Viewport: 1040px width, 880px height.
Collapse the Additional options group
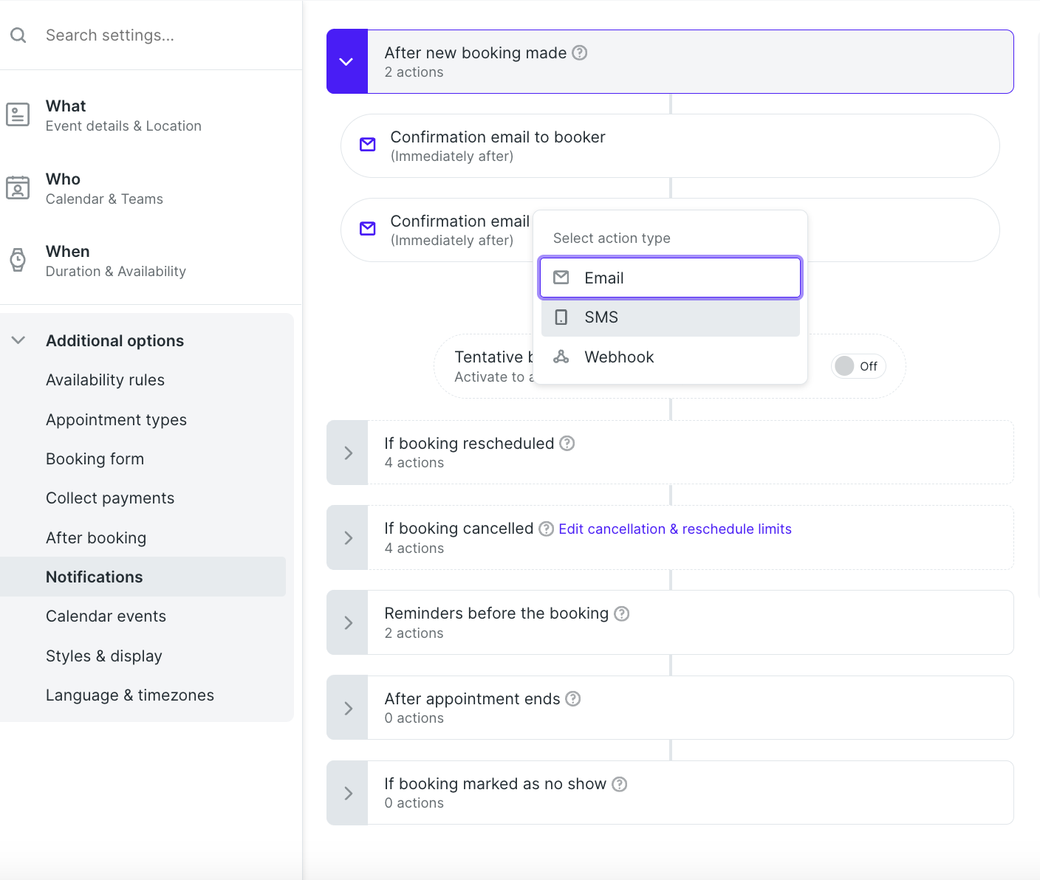click(18, 340)
